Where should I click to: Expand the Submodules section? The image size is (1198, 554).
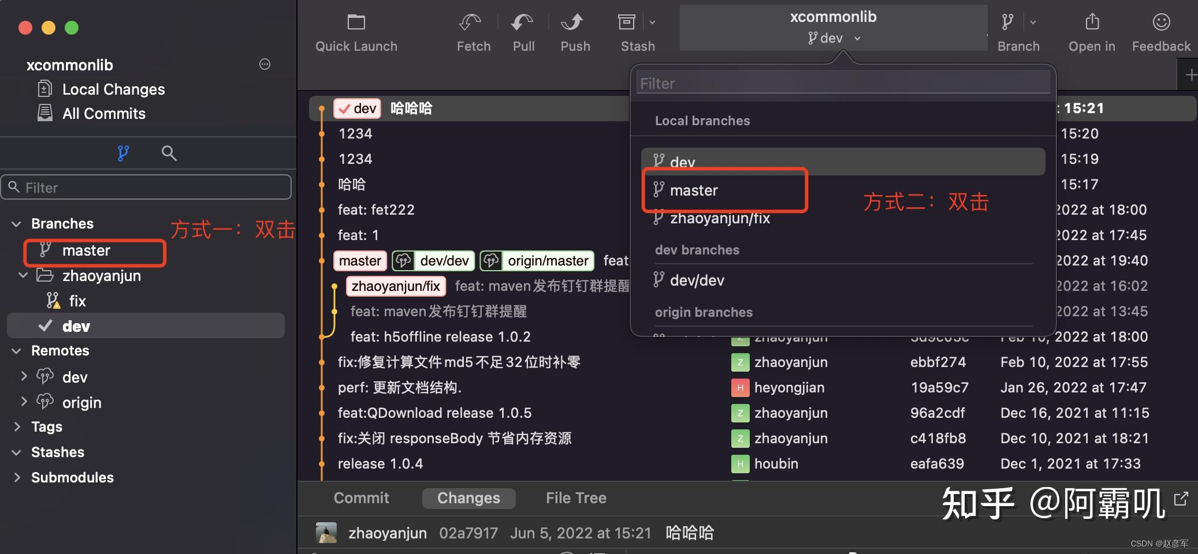point(17,477)
